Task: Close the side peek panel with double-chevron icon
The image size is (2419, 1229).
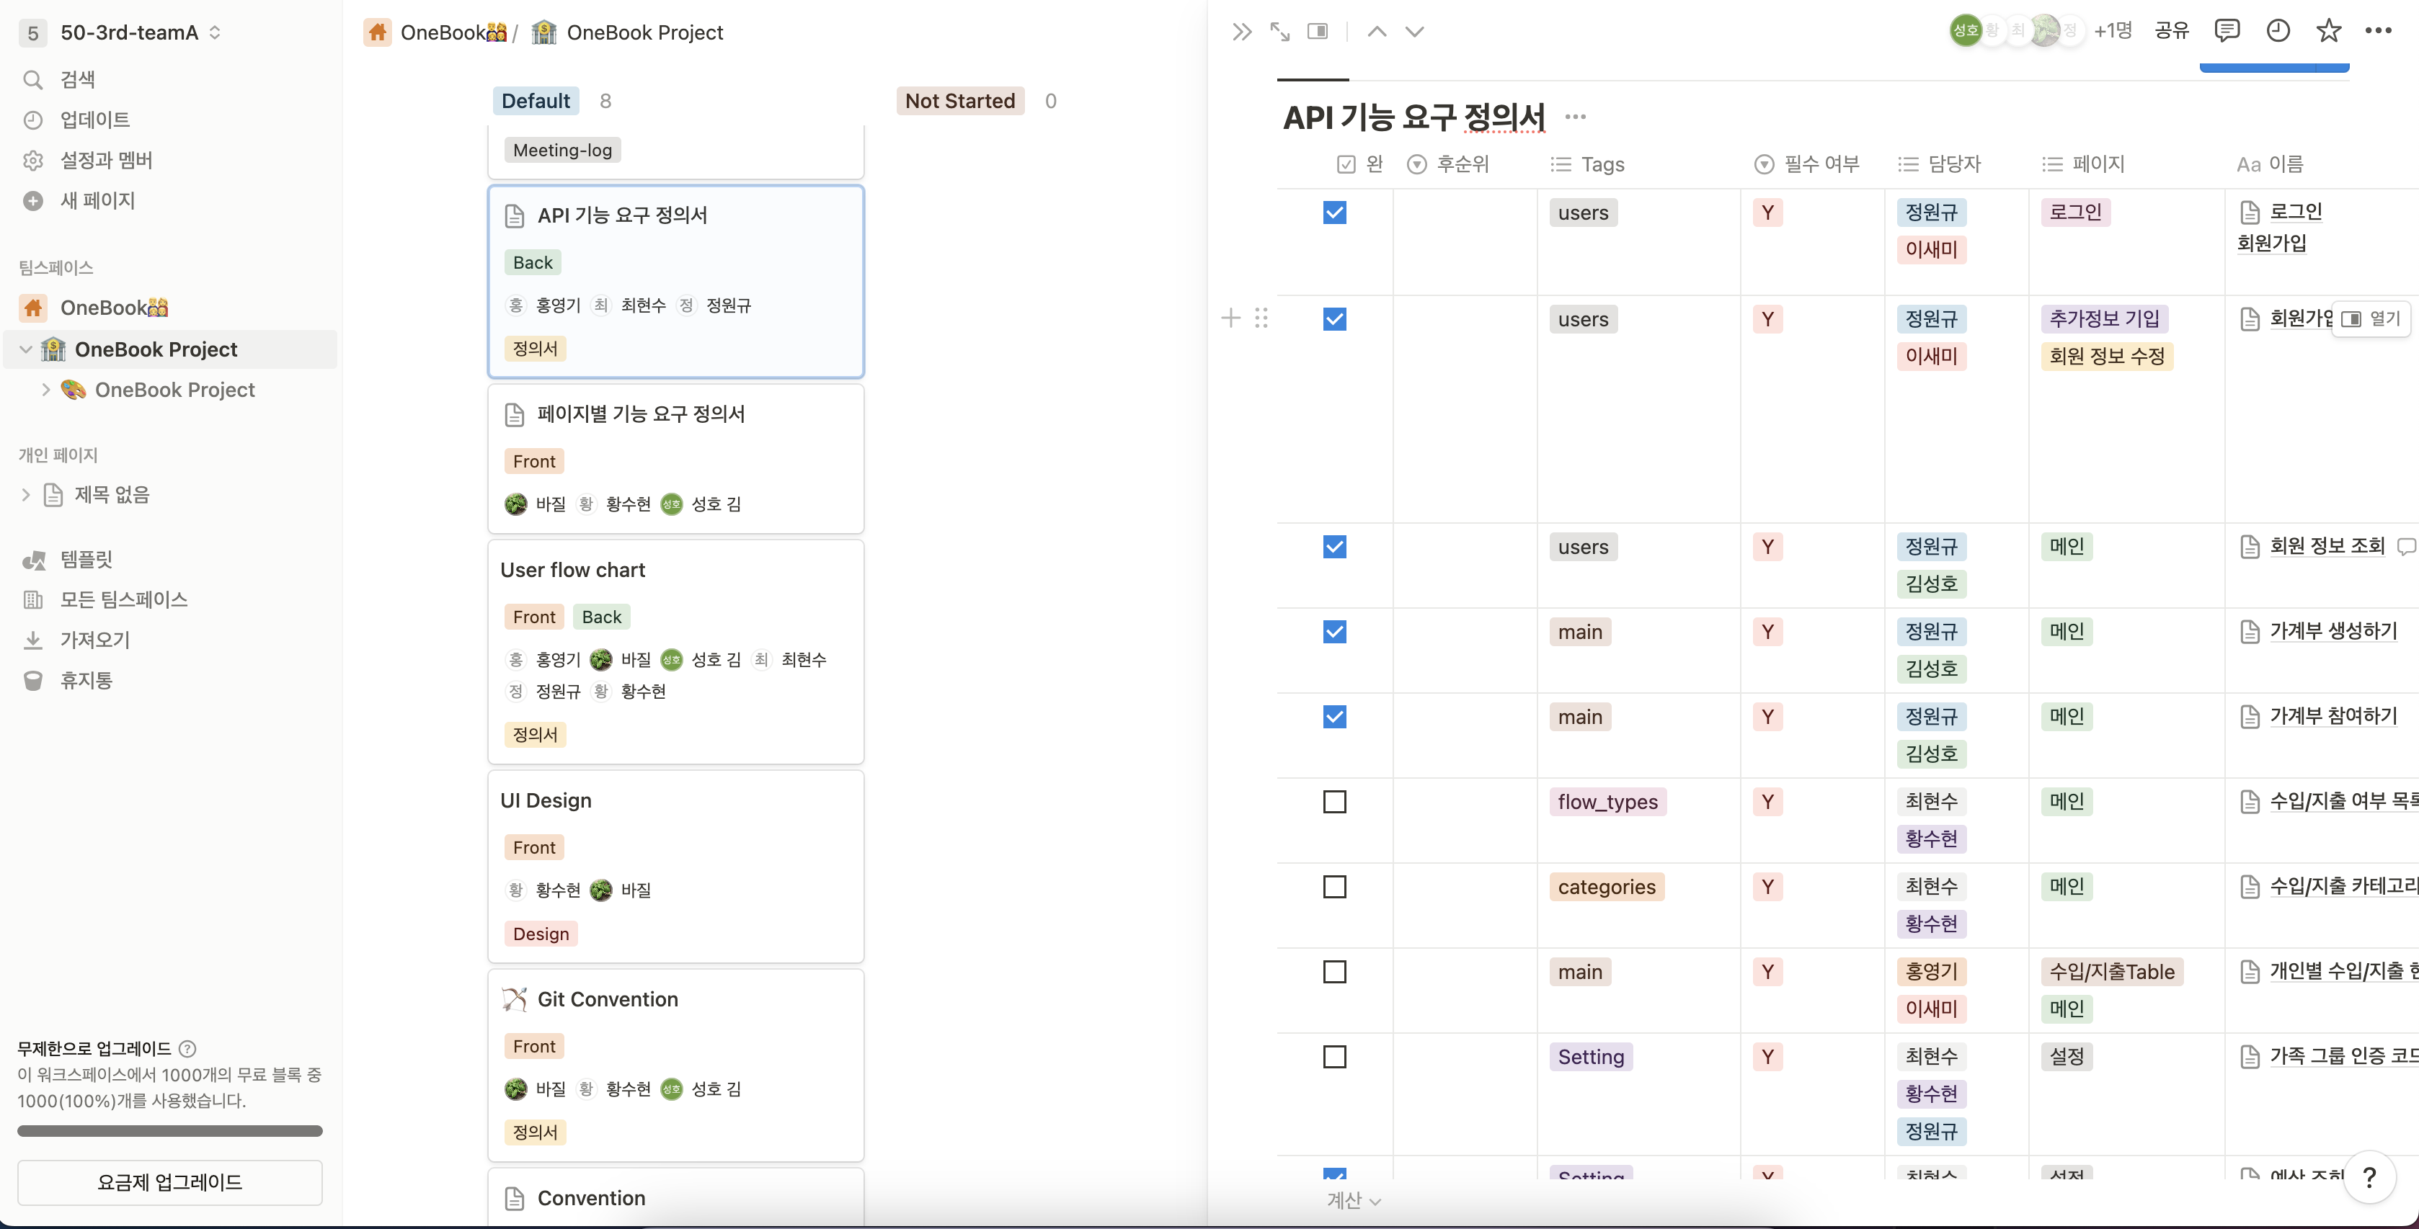Action: 1241,32
